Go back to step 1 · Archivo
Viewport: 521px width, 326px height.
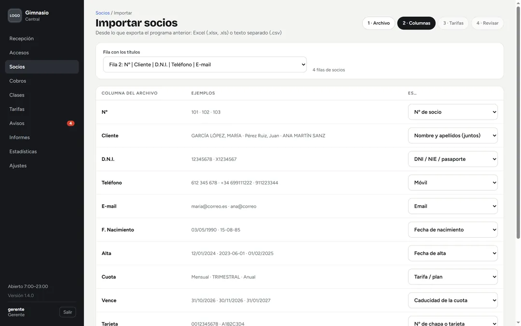click(379, 23)
